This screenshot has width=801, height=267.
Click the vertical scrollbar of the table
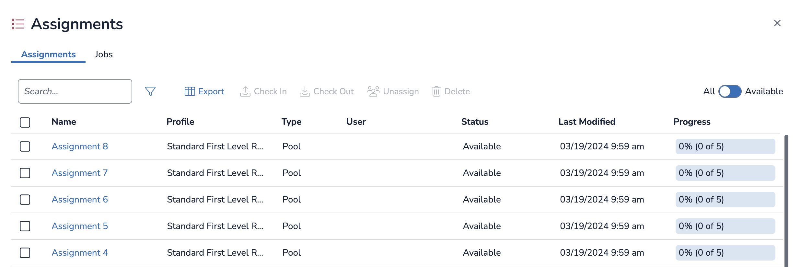pos(786,201)
